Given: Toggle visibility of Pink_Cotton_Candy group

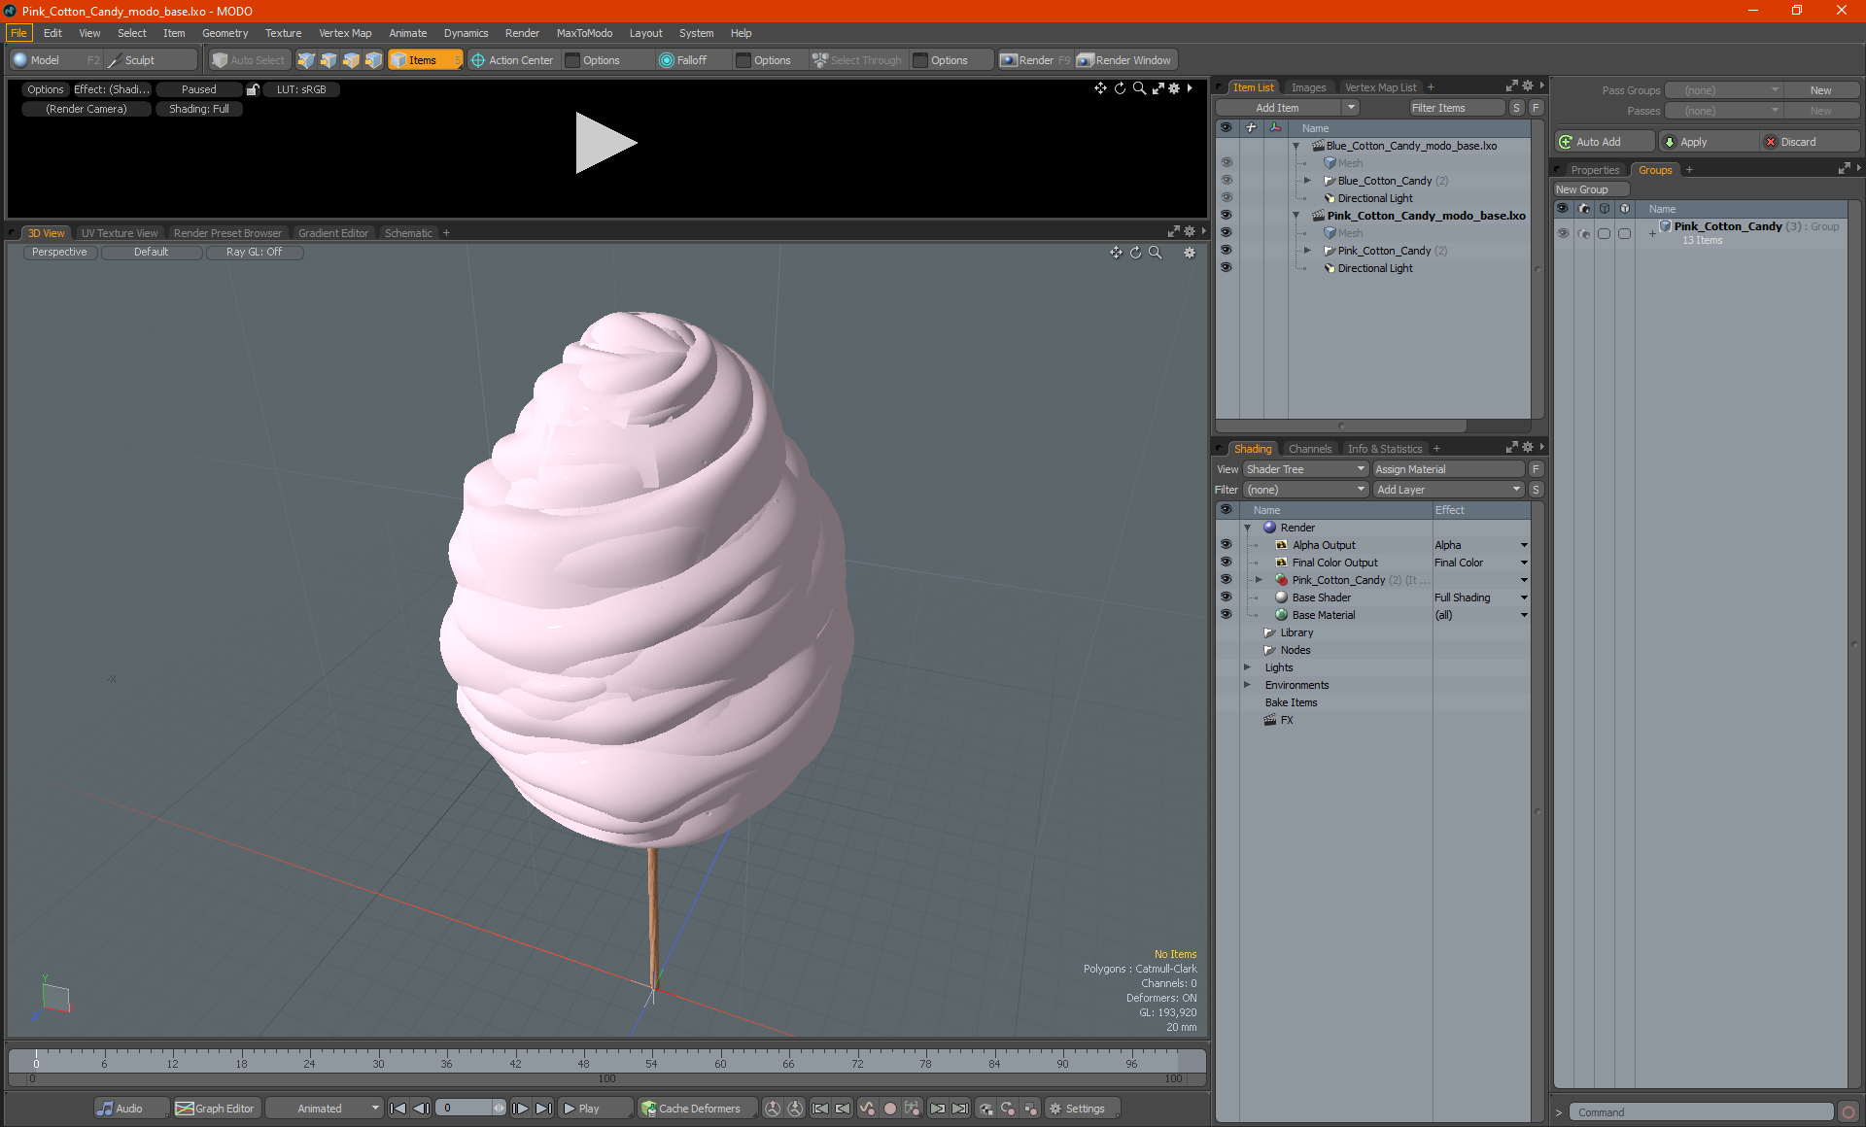Looking at the screenshot, I should 1563,233.
